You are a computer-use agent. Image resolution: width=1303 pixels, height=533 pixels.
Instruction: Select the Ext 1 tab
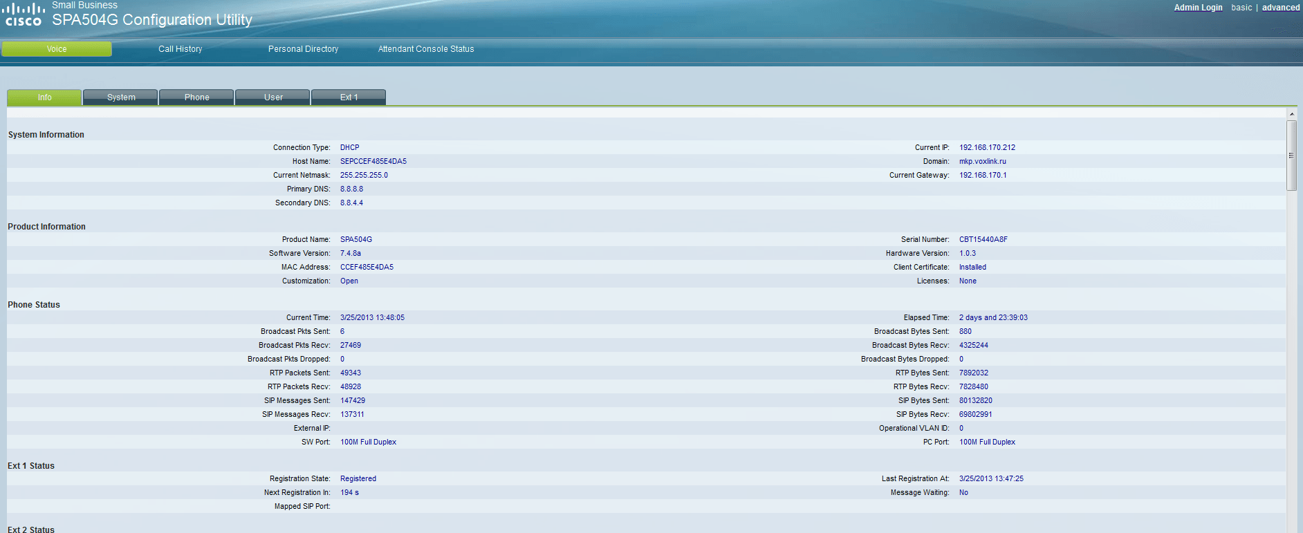click(349, 97)
